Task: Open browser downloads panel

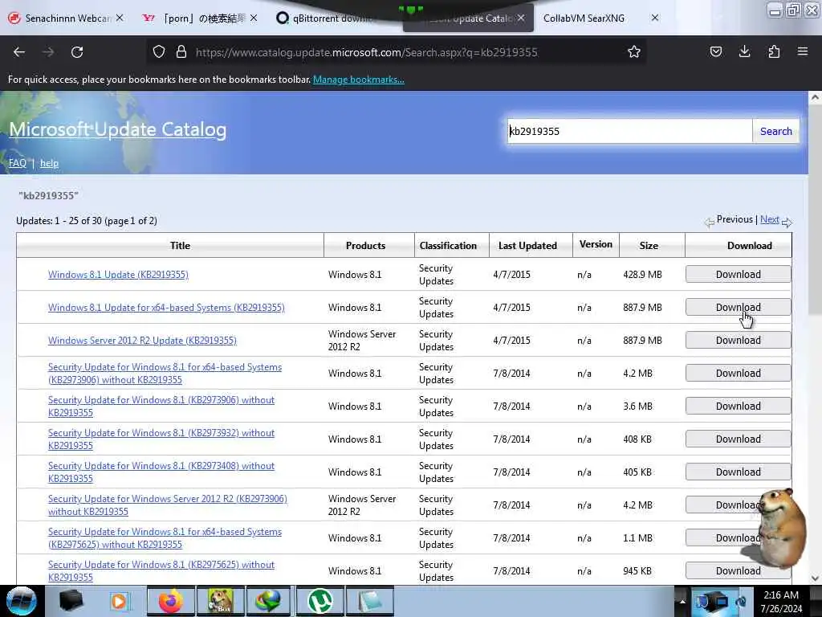Action: point(744,52)
